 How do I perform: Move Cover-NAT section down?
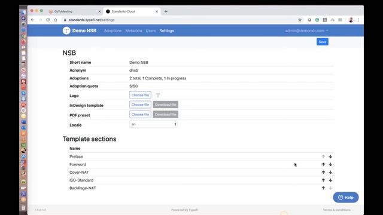[330, 173]
